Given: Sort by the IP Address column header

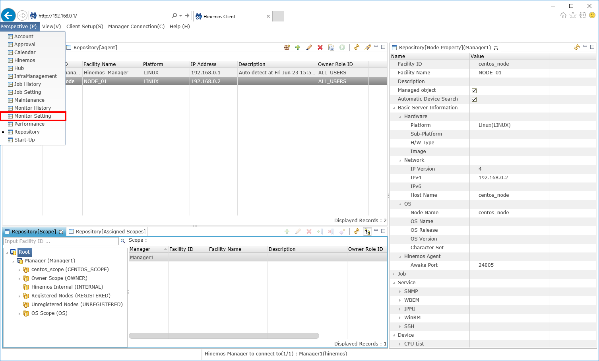Looking at the screenshot, I should point(213,64).
